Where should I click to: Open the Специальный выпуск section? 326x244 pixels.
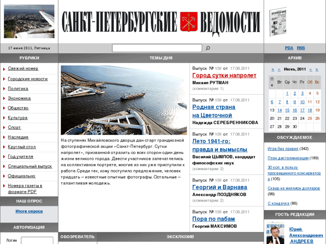pyautogui.click(x=30, y=167)
